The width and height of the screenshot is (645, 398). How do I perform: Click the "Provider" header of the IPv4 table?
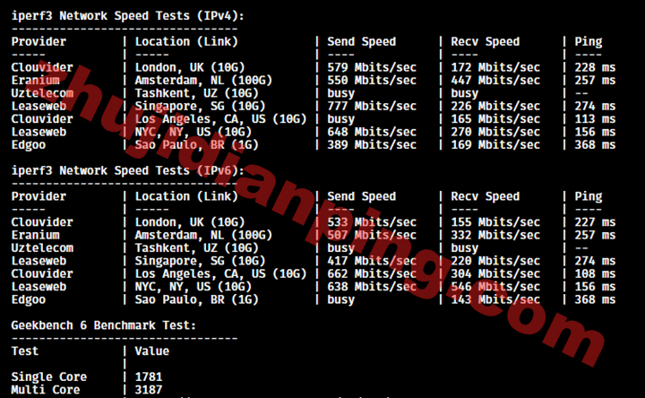[39, 41]
